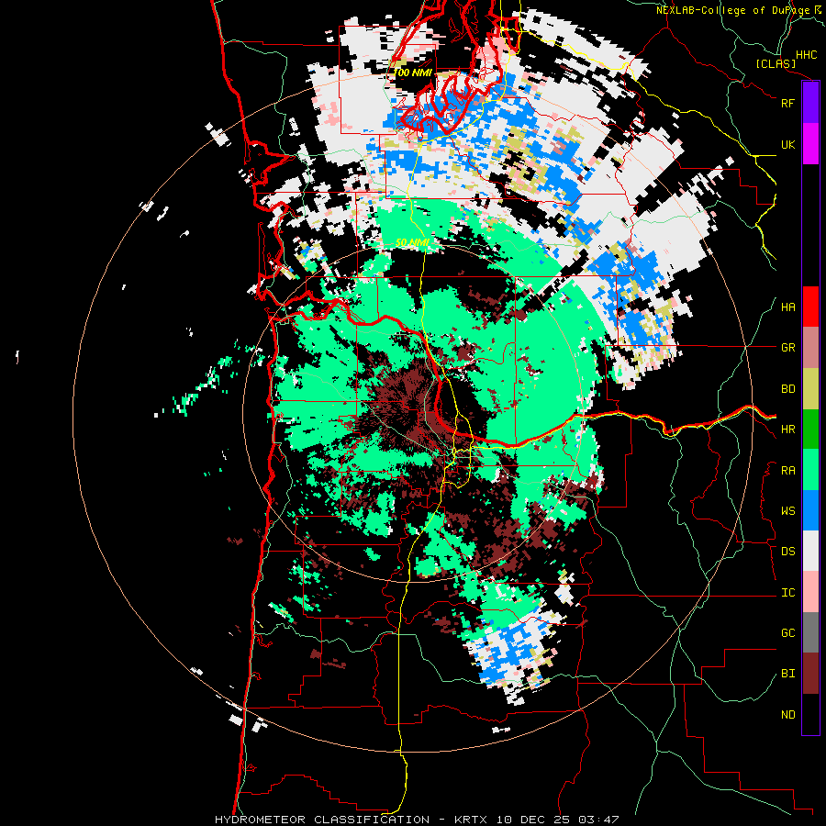826x826 pixels.
Task: Click the [CLAS] units label
Action: [776, 64]
